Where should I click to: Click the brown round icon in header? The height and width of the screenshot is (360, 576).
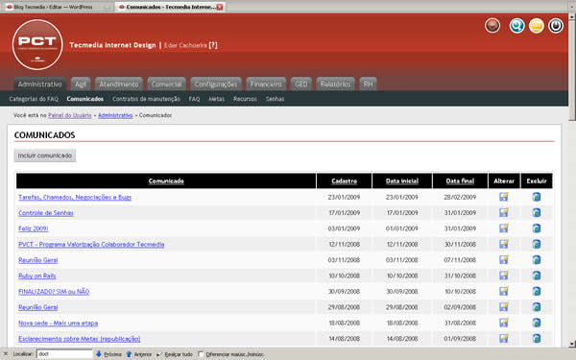click(x=492, y=26)
